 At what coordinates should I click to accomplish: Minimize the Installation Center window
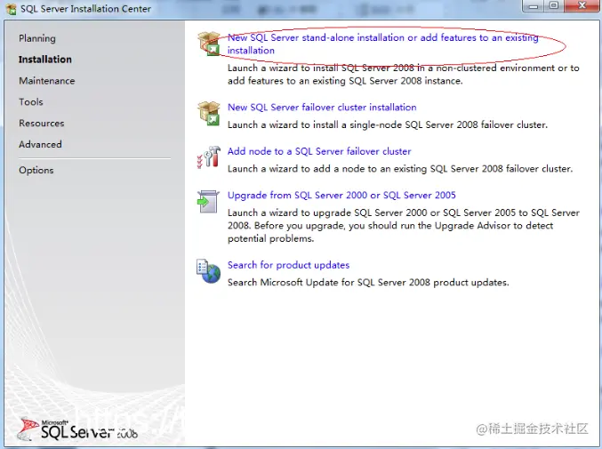tap(534, 5)
